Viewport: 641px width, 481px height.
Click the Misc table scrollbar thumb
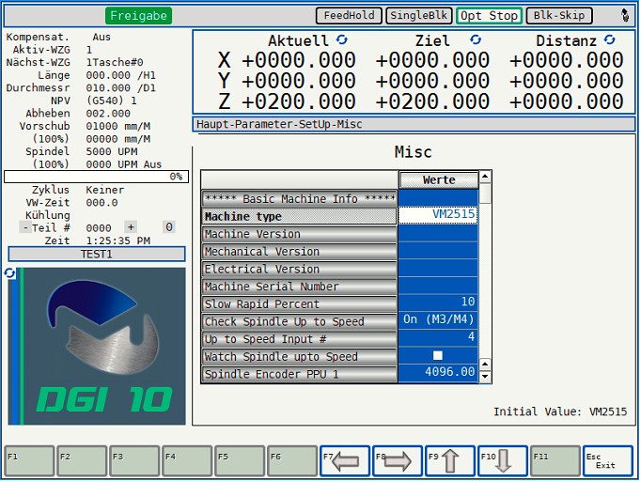click(x=485, y=193)
